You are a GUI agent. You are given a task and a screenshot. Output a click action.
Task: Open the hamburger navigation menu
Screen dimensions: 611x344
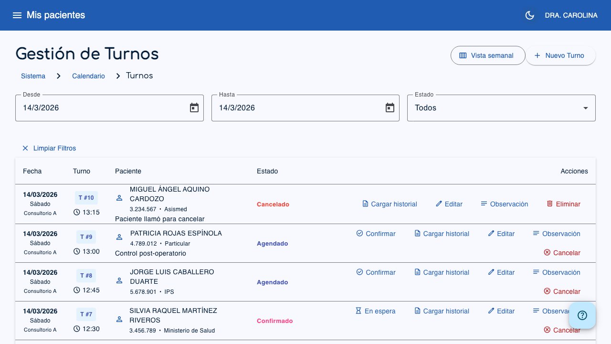tap(17, 15)
